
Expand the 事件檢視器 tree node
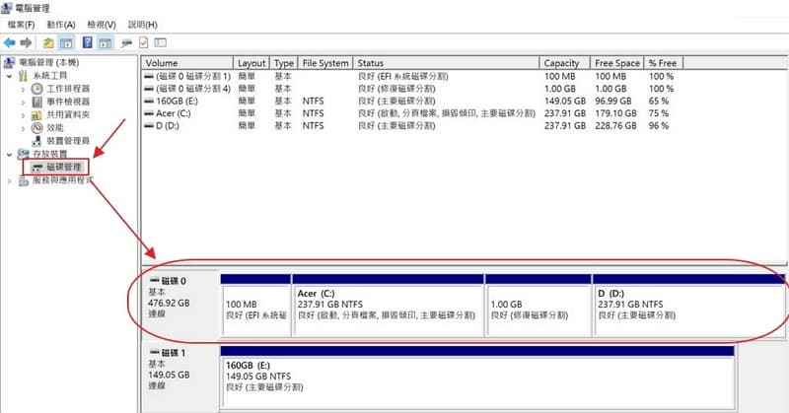(x=23, y=103)
